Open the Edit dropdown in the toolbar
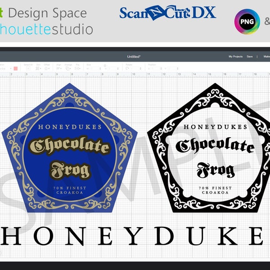 [x=38, y=68]
